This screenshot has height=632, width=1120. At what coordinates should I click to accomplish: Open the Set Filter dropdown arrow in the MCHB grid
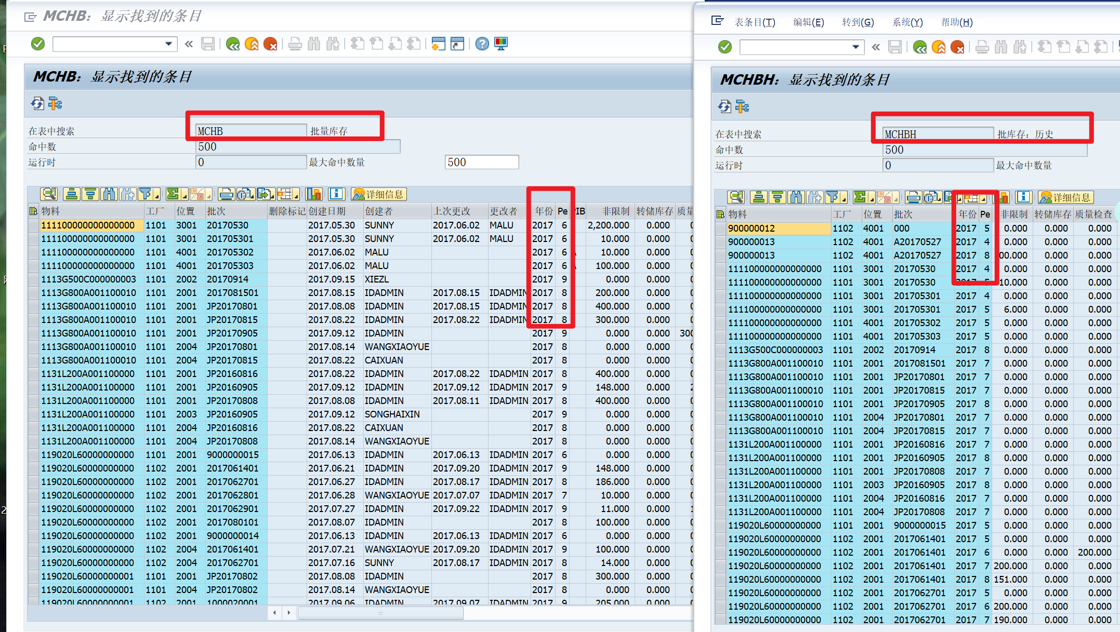pyautogui.click(x=156, y=196)
